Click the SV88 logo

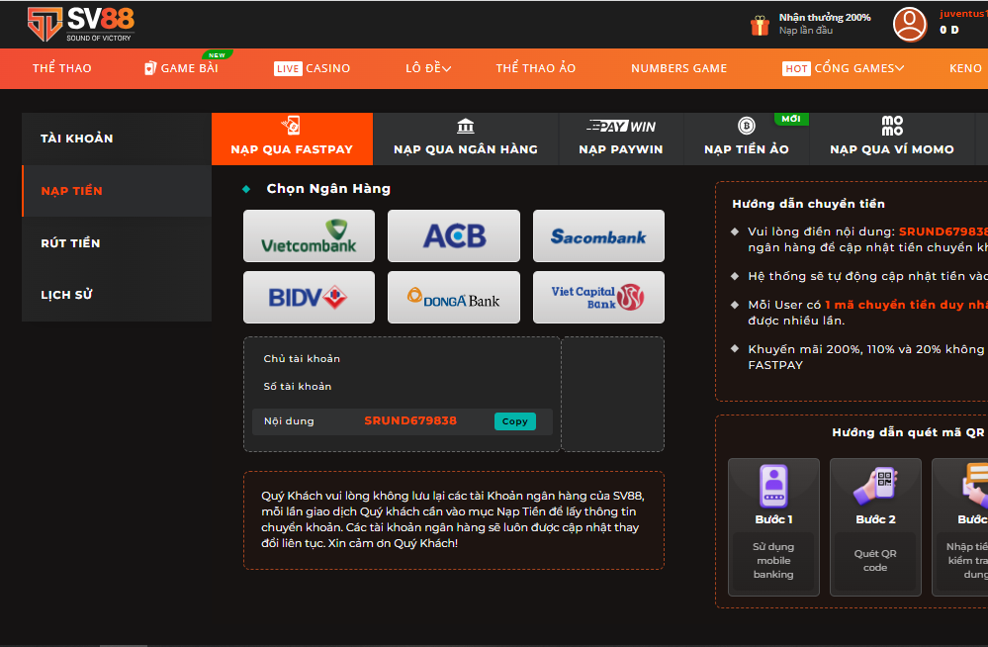[x=81, y=24]
